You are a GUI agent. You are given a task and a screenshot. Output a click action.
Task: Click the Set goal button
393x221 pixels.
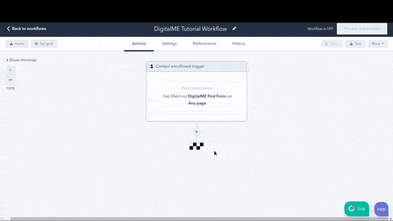[44, 44]
